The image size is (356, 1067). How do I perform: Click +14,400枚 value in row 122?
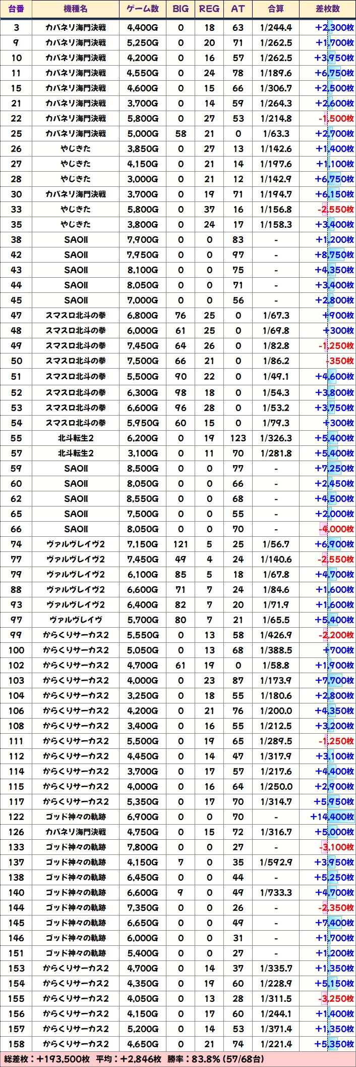(332, 817)
